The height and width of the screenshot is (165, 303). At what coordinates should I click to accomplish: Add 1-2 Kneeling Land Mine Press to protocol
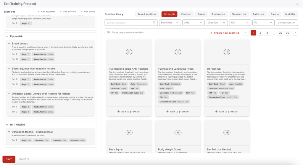tap(178, 112)
